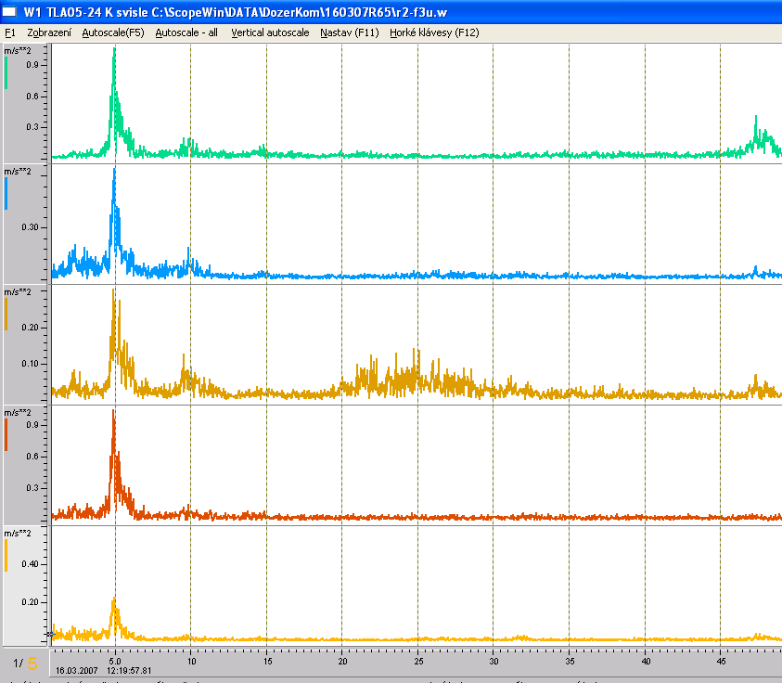
Task: Click the time axis label 10
Action: click(x=191, y=662)
